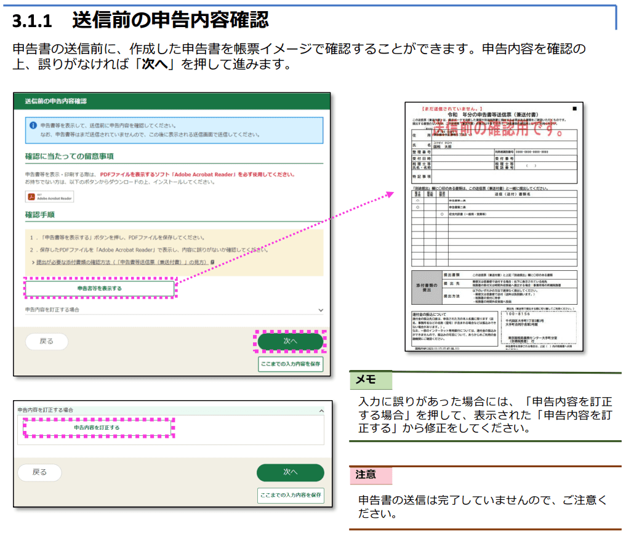The width and height of the screenshot is (626, 535).
Task: Expand the 申告内容を訂正する場合 section chevron
Action: [319, 311]
